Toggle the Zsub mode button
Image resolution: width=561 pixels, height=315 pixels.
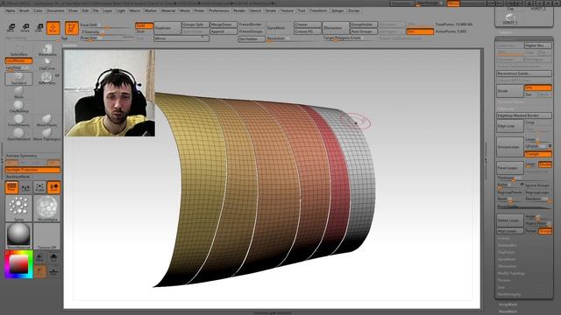(x=144, y=31)
